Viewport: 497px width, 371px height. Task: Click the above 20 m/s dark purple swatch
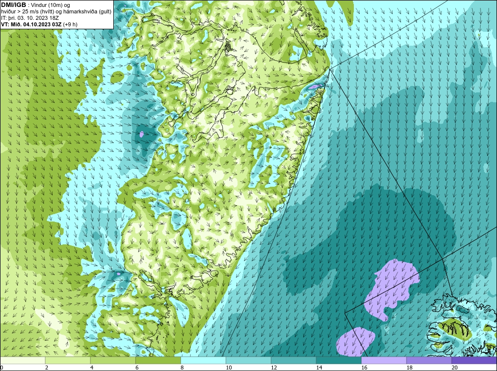click(x=474, y=361)
